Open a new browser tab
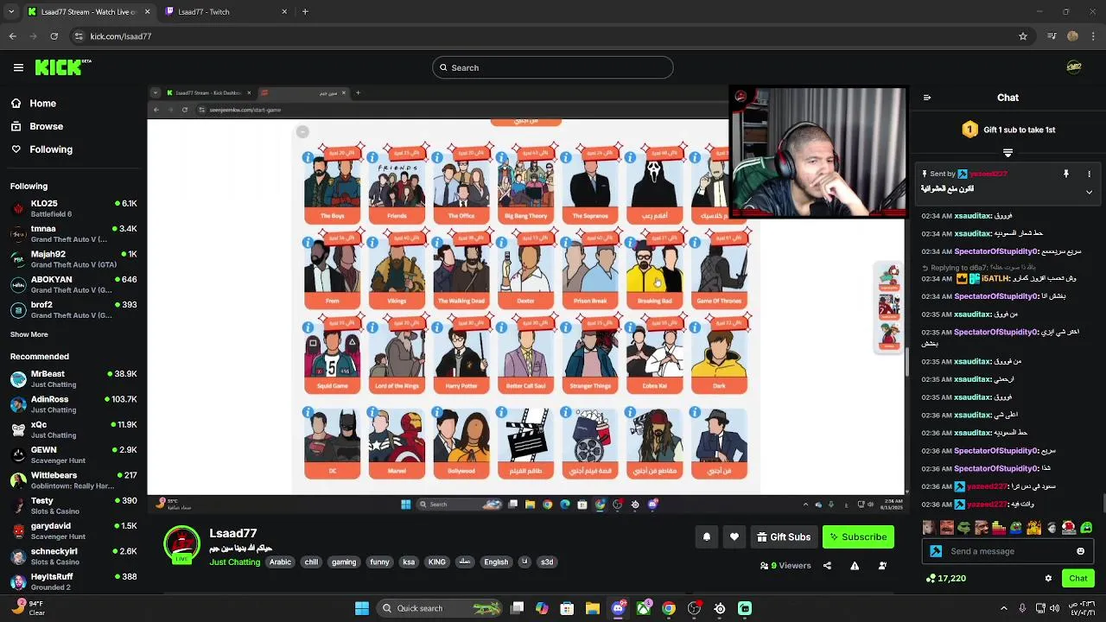Image resolution: width=1106 pixels, height=622 pixels. click(305, 12)
